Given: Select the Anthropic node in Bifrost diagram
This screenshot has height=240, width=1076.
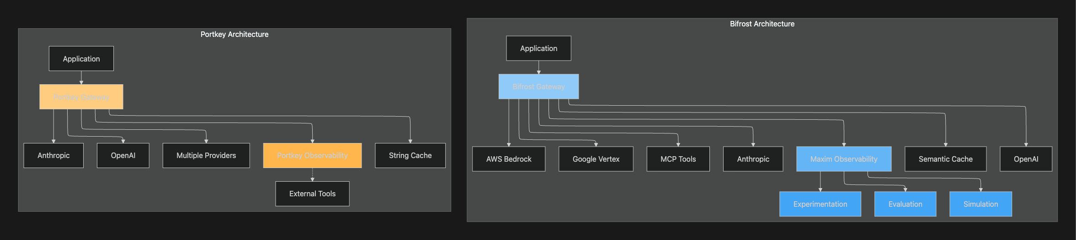Looking at the screenshot, I should tap(753, 159).
